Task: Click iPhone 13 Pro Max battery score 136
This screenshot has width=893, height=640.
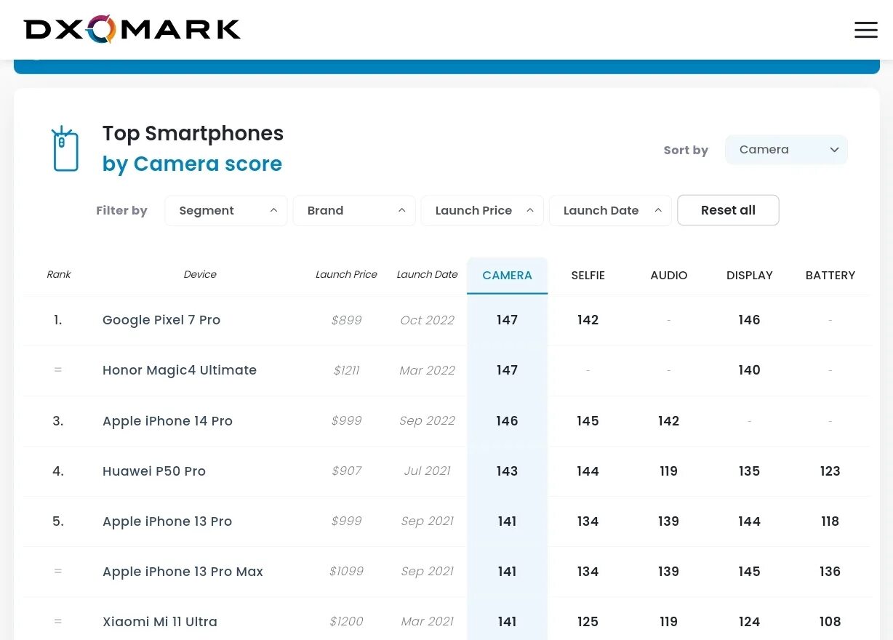Action: pyautogui.click(x=830, y=572)
